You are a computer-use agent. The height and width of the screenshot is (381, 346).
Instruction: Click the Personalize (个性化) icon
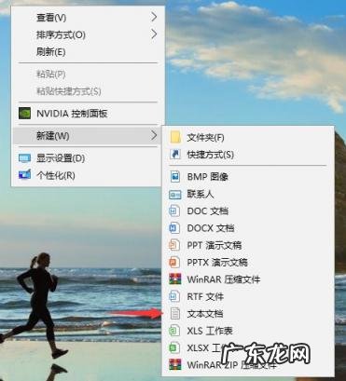point(24,174)
